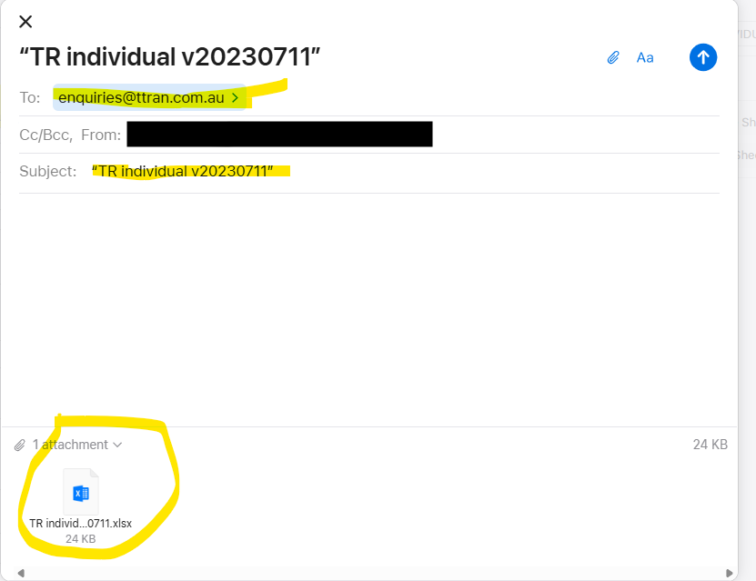Click the TR individ...0711.xlsx file name

click(81, 523)
